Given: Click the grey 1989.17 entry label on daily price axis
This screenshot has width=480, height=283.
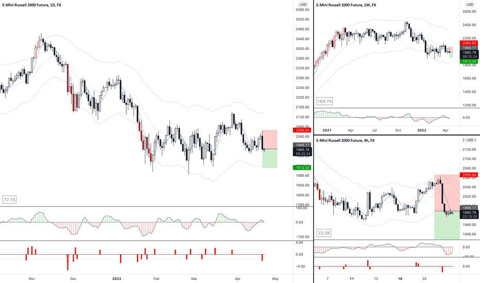Looking at the screenshot, I should [302, 145].
